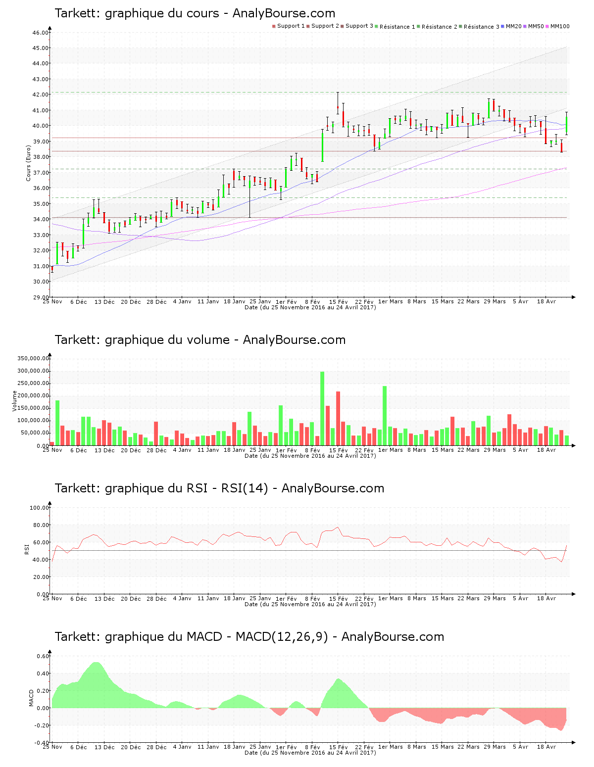The width and height of the screenshot is (594, 767).
Task: Click the 50,000.00 volume axis value
Action: point(34,433)
